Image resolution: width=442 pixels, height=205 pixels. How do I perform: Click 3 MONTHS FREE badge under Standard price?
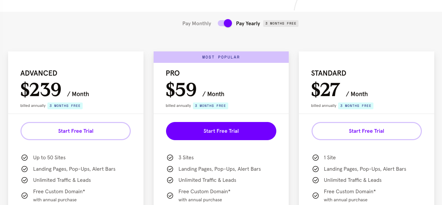tap(356, 106)
